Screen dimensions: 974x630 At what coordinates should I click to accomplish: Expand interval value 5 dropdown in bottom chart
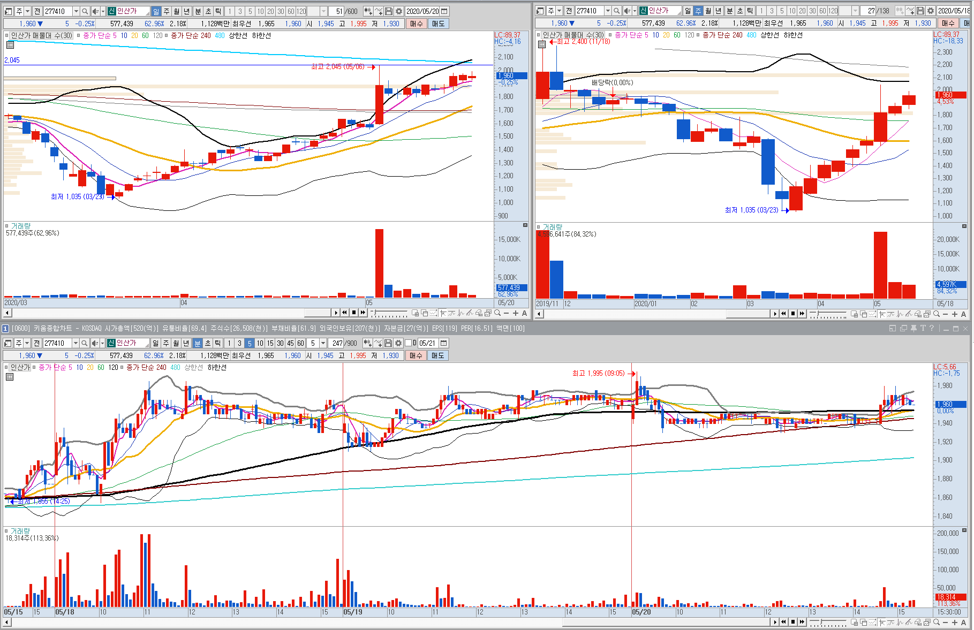(x=323, y=343)
